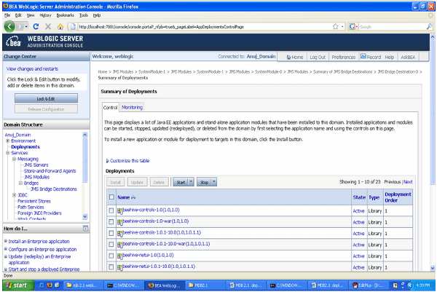Screen dimensions: 437x292
Task: Click the URL address field
Action: (x=203, y=27)
